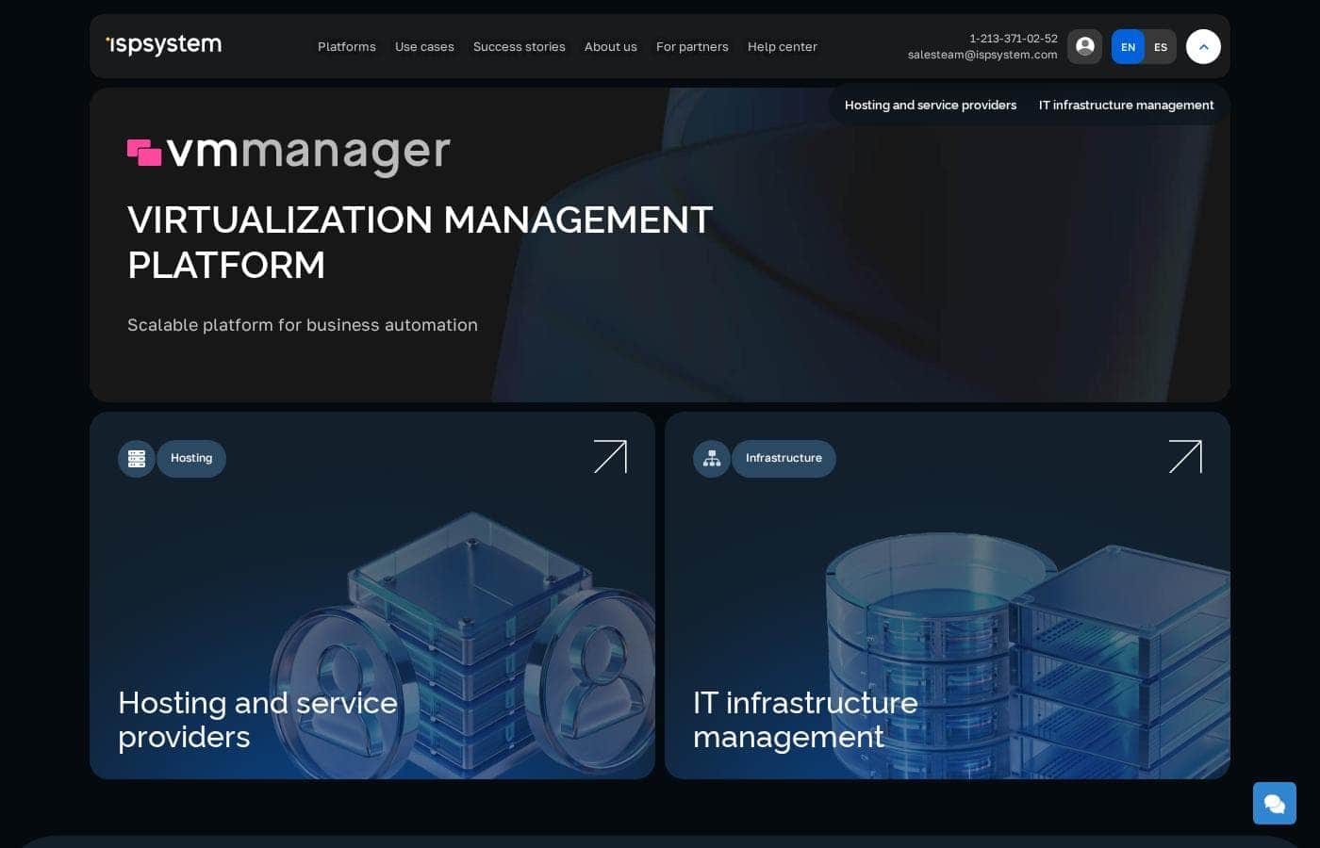Click the arrow on the Hosting card

(610, 457)
